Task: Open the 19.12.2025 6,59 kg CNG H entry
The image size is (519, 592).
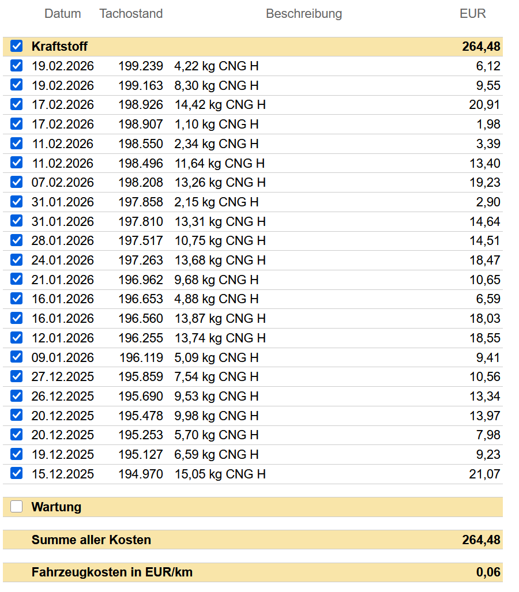Action: (x=253, y=454)
